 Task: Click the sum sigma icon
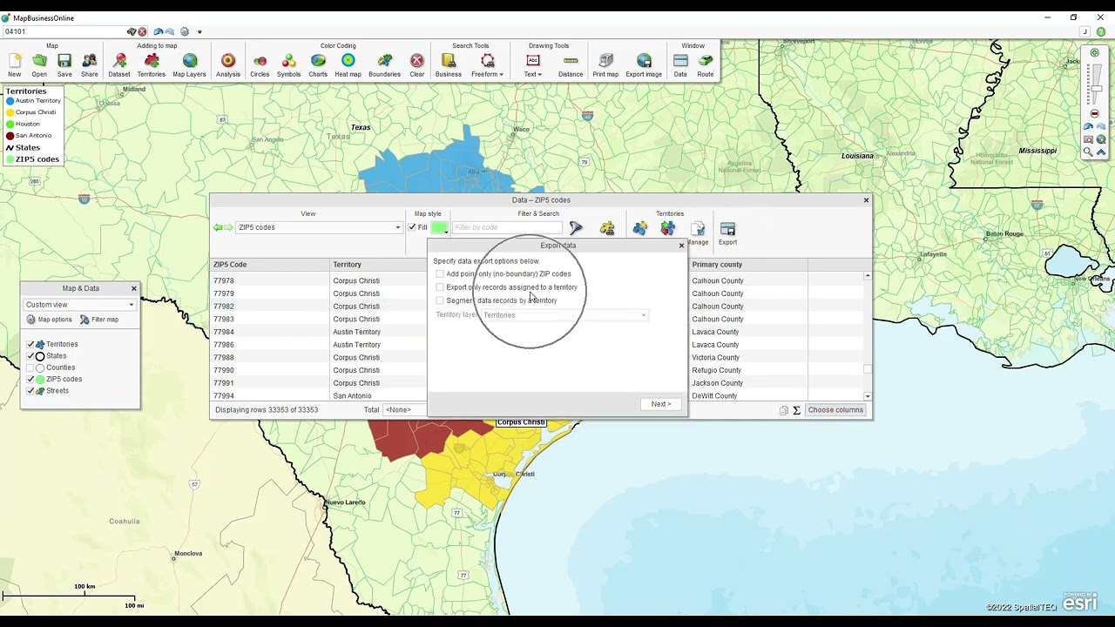[x=796, y=410]
